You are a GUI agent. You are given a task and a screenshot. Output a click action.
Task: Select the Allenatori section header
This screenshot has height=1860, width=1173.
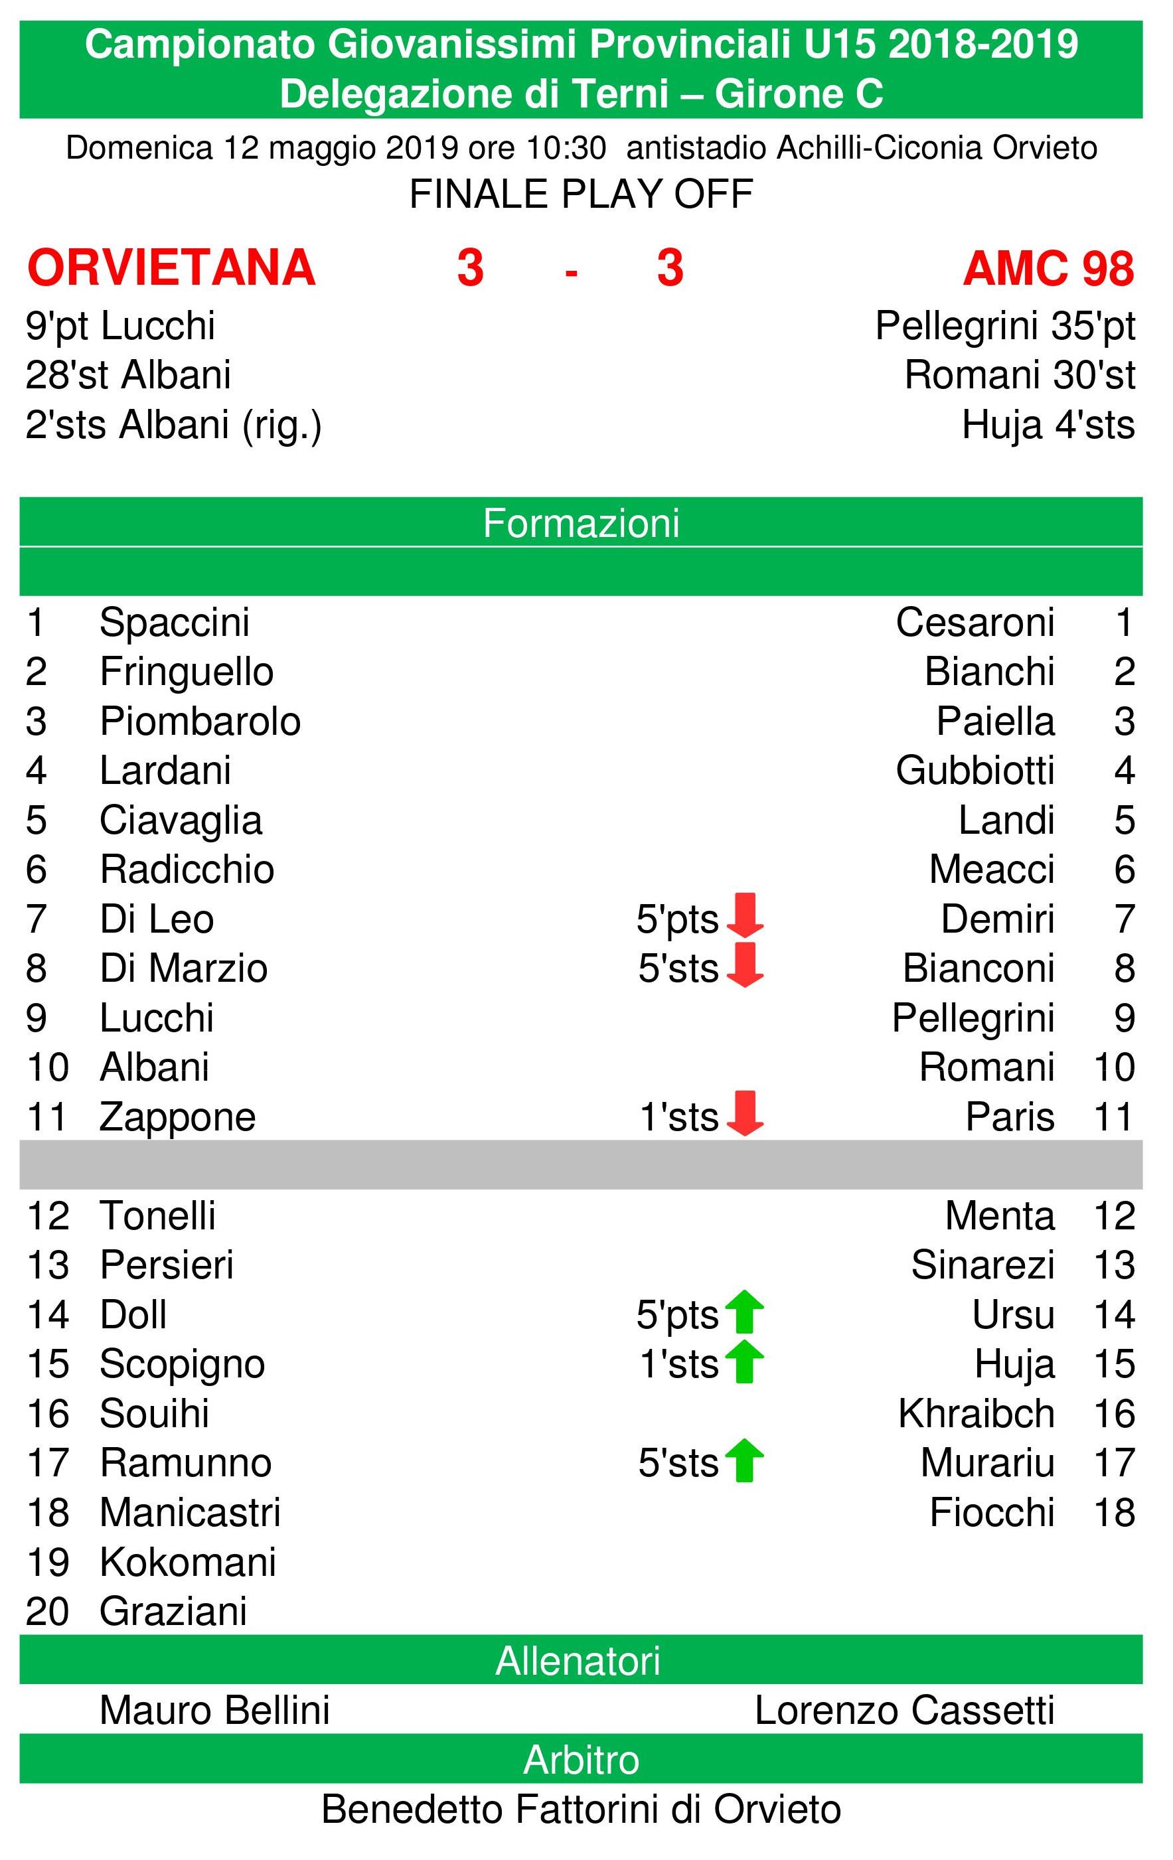point(581,1661)
